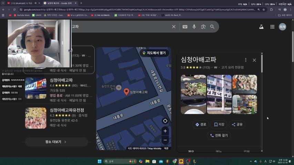
Task: Select the 심청아 배고파 Google 검색 tab
Action: 59,3
